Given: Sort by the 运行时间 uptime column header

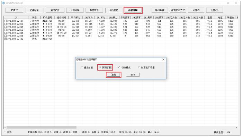Looking at the screenshot, I should pyautogui.click(x=62, y=18).
